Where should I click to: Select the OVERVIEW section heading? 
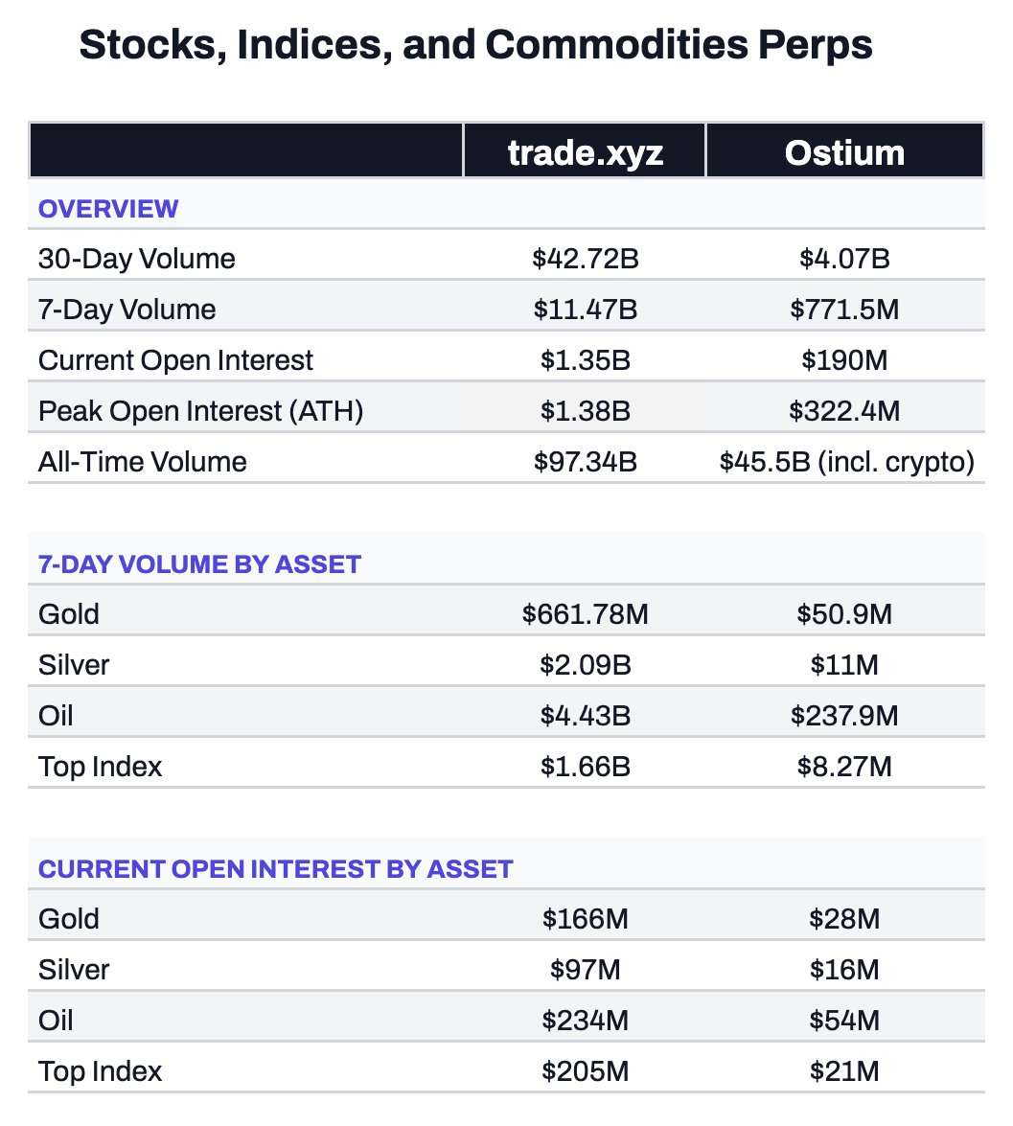(x=108, y=209)
